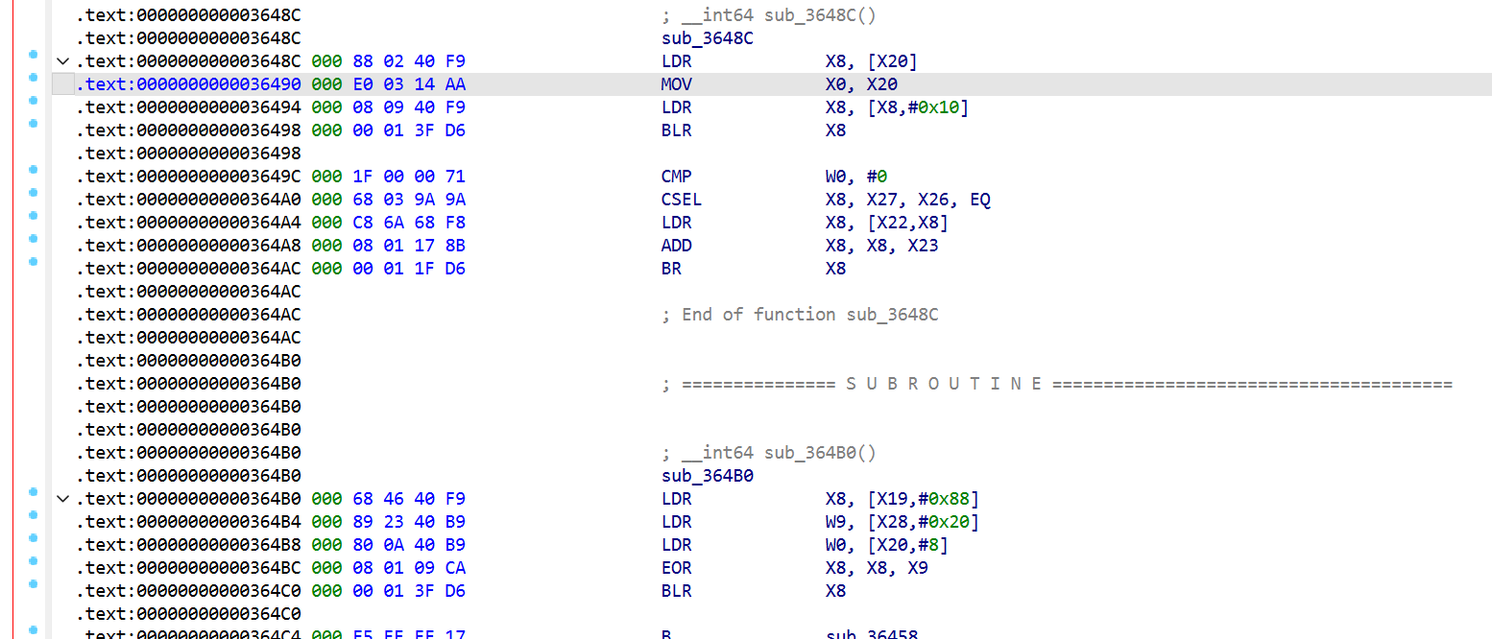The width and height of the screenshot is (1492, 639).
Task: Click the BLR mnemonic at address 364C0
Action: 677,591
